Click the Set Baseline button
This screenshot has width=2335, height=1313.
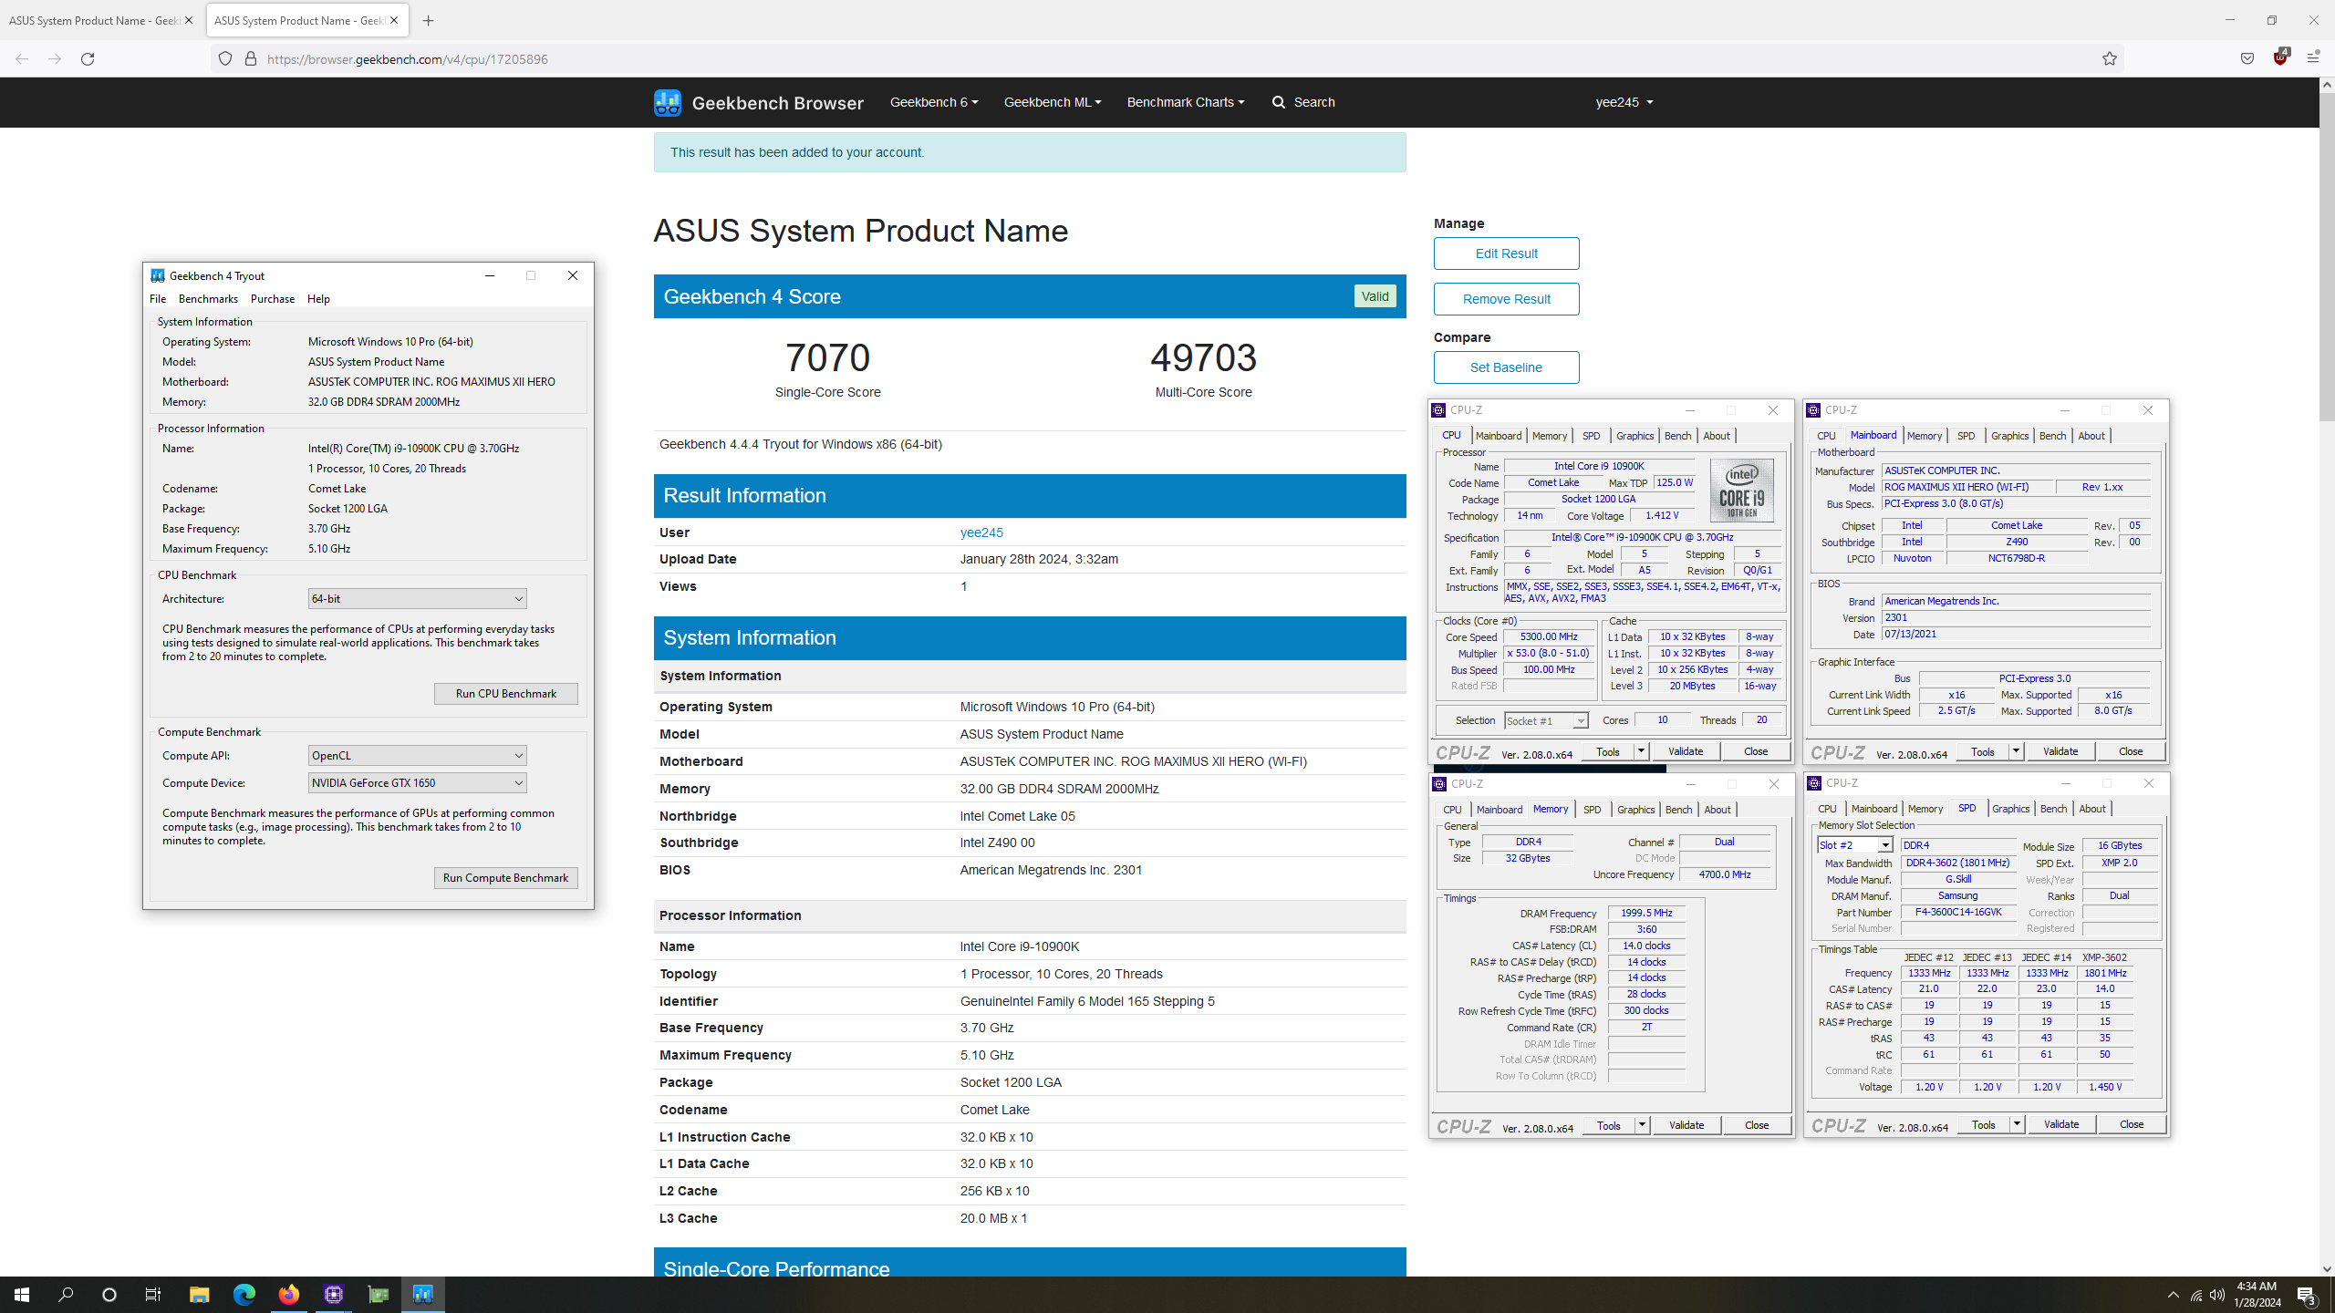(x=1506, y=367)
